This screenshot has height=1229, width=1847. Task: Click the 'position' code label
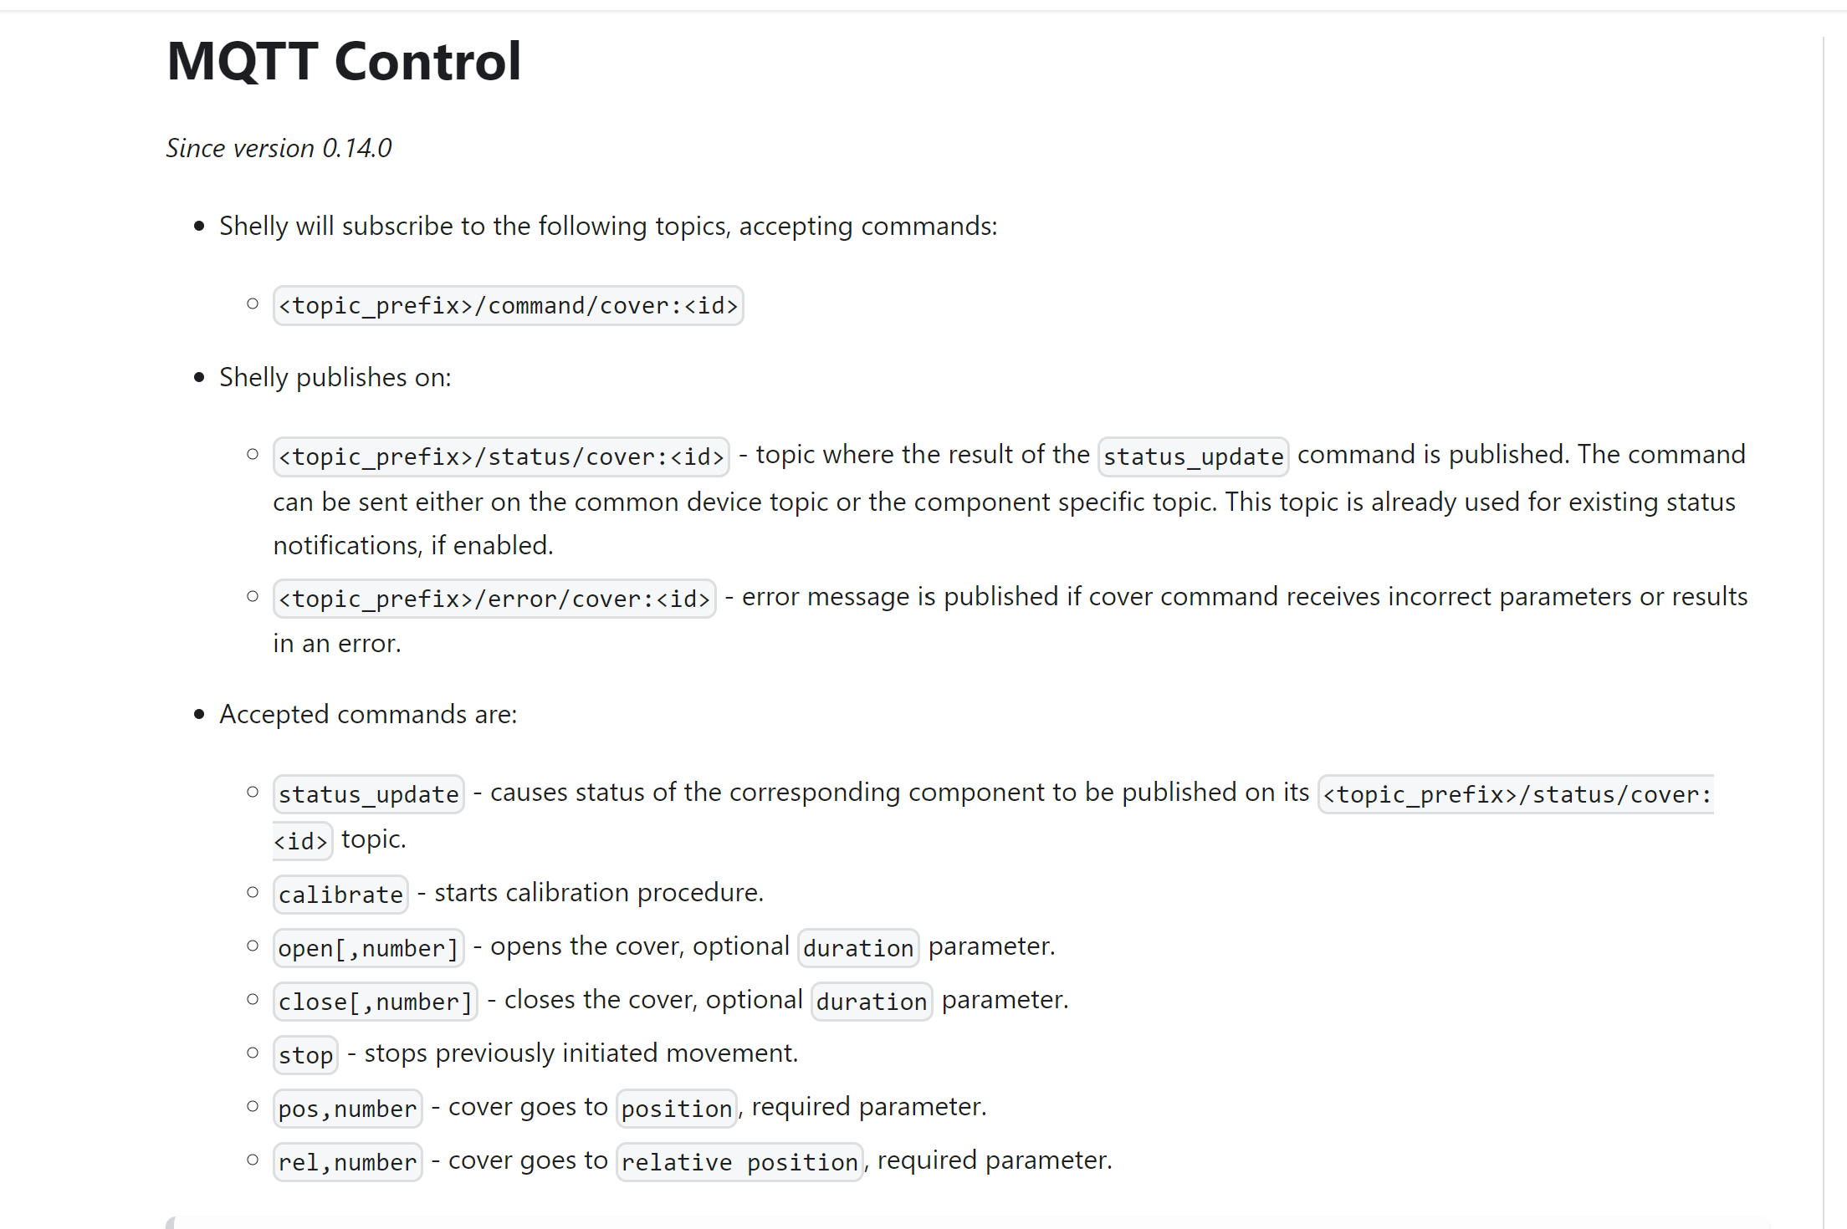click(676, 1109)
